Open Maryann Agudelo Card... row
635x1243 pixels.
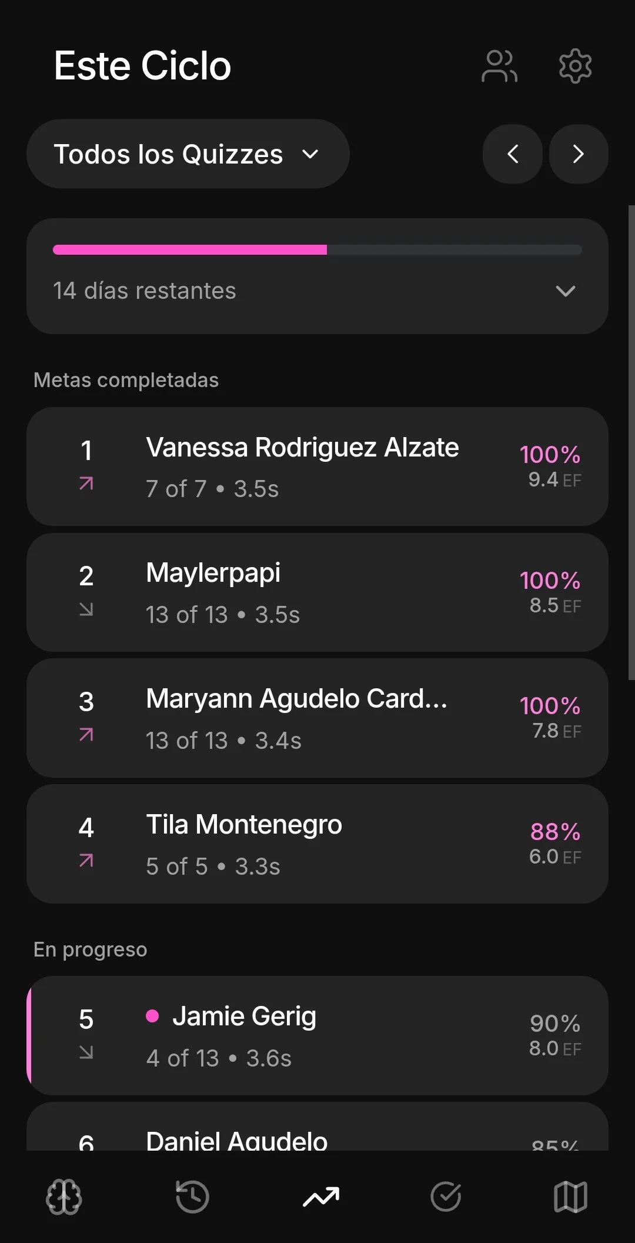[317, 718]
